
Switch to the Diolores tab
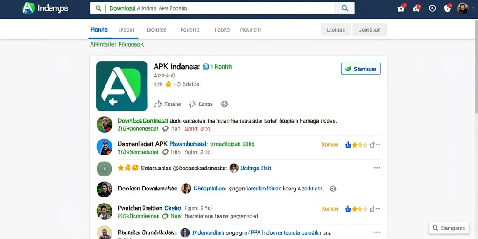pyautogui.click(x=156, y=30)
